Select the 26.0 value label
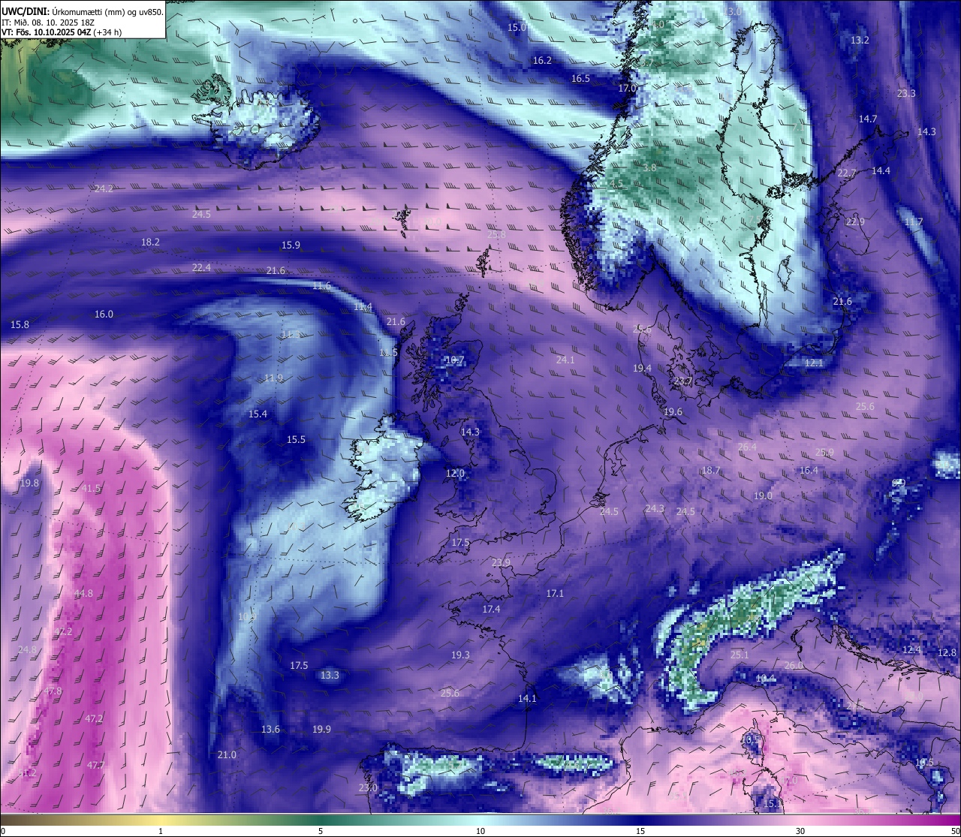 tap(794, 665)
